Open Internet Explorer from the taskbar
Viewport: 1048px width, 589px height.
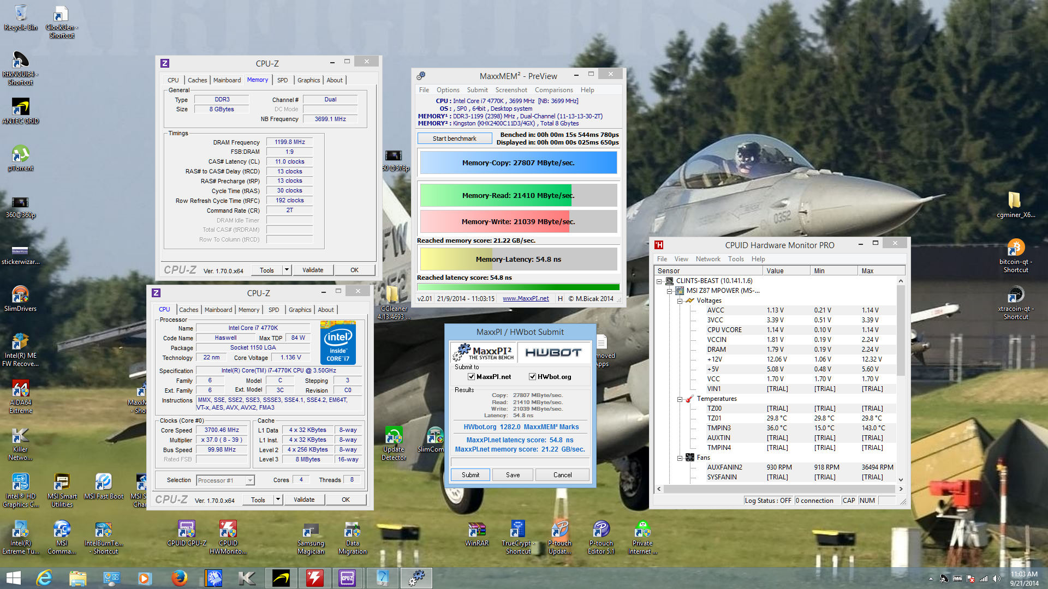44,578
